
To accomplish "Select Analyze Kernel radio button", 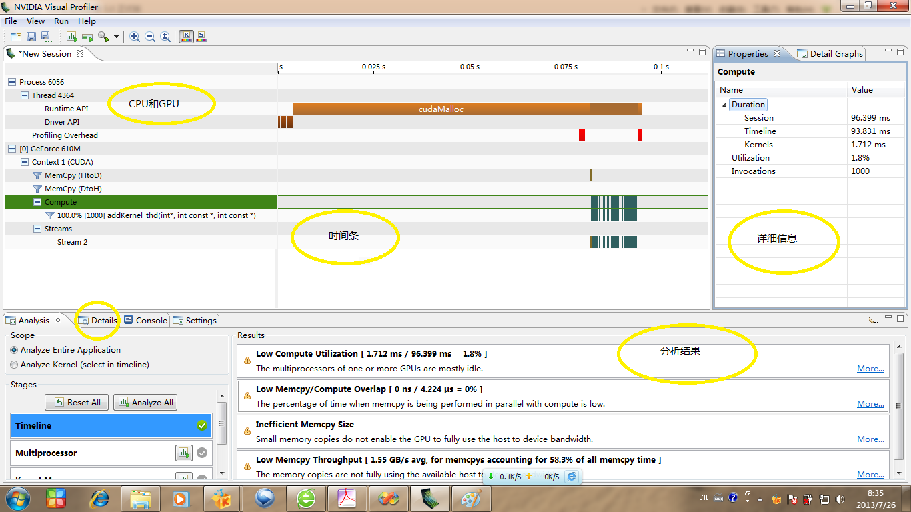I will point(14,365).
